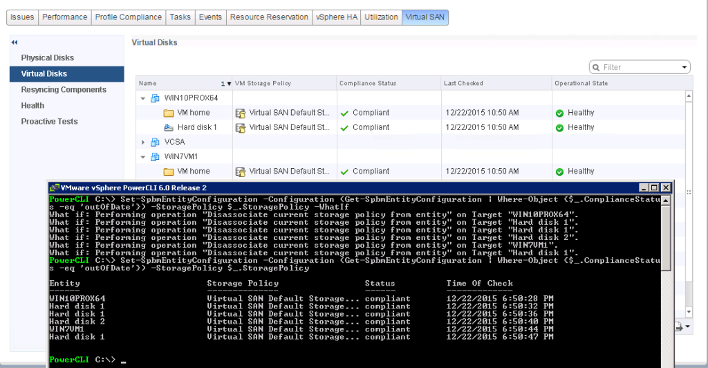This screenshot has height=368, width=708.
Task: Sort by the Compliance Status column header
Action: pyautogui.click(x=368, y=83)
